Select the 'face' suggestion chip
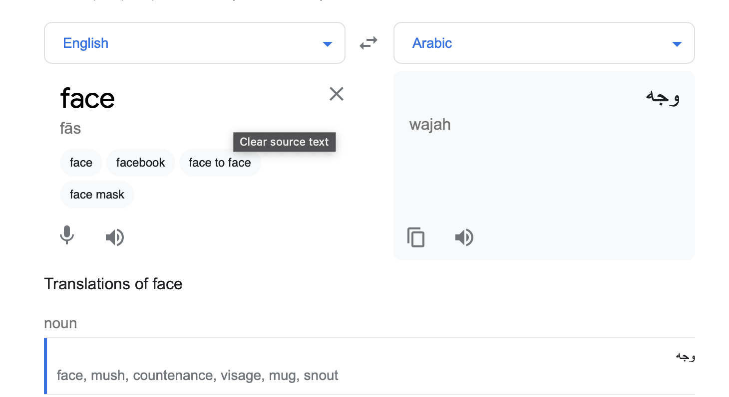Viewport: 729px width, 397px height. point(81,163)
